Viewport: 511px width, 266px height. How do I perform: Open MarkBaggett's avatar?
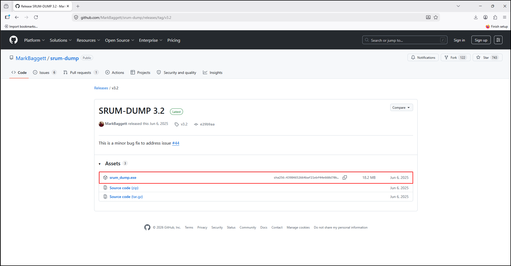tap(101, 124)
